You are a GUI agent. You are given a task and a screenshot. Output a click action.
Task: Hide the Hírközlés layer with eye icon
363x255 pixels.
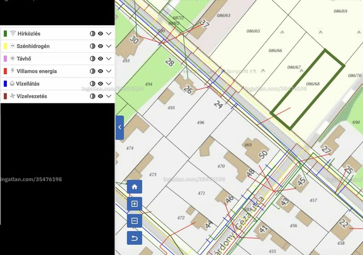pos(100,34)
